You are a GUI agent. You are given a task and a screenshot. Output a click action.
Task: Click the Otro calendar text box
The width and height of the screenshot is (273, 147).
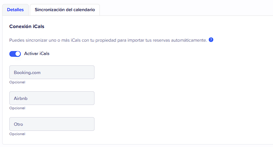click(52, 124)
